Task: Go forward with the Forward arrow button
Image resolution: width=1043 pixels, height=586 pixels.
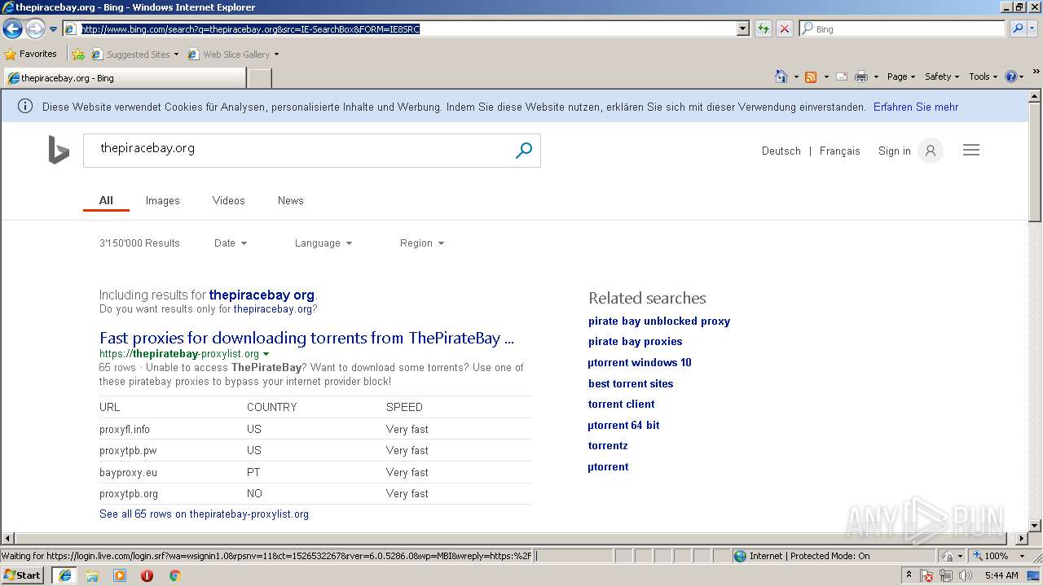Action: coord(35,29)
